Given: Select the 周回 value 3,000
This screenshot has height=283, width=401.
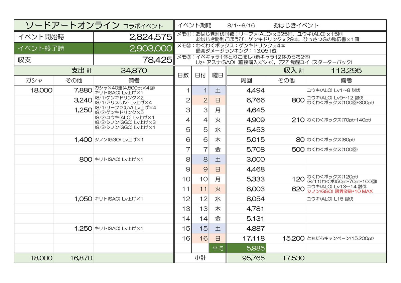Looking at the screenshot, I should [255, 160].
